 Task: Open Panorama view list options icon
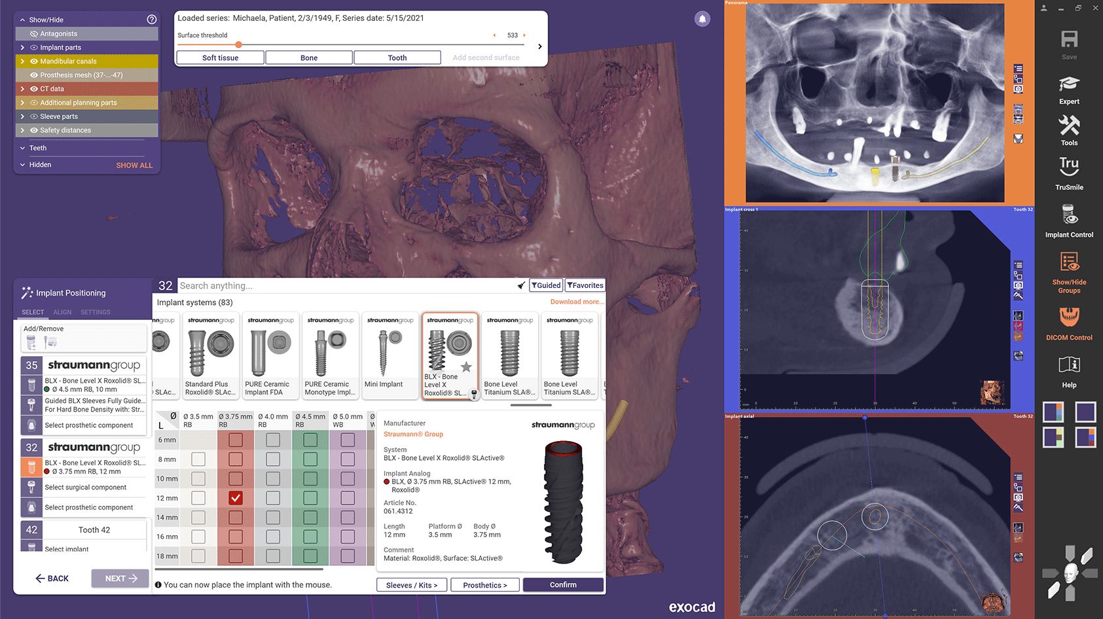(1018, 68)
